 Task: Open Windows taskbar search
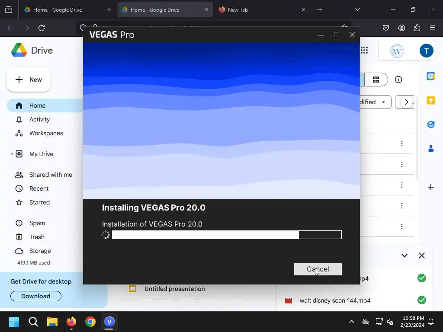pyautogui.click(x=33, y=322)
